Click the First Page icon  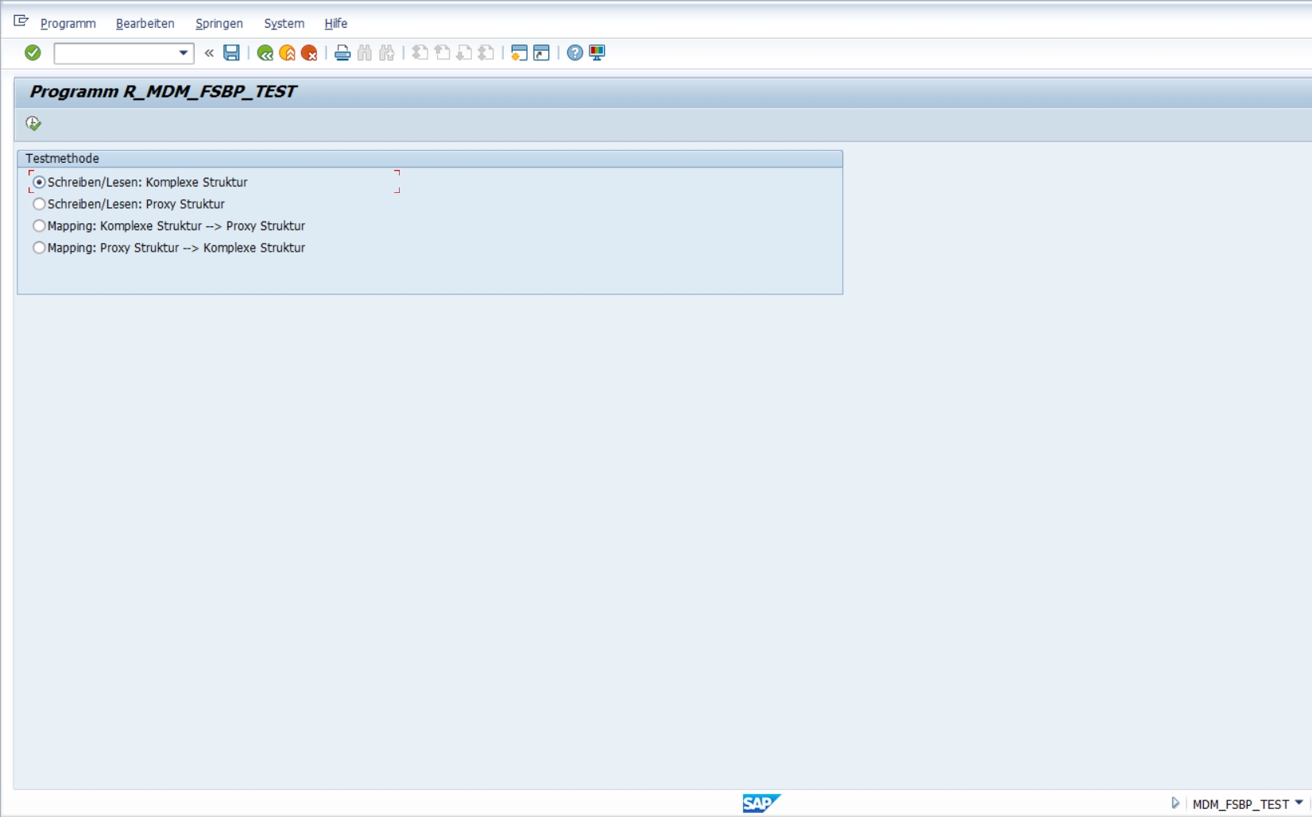click(420, 53)
